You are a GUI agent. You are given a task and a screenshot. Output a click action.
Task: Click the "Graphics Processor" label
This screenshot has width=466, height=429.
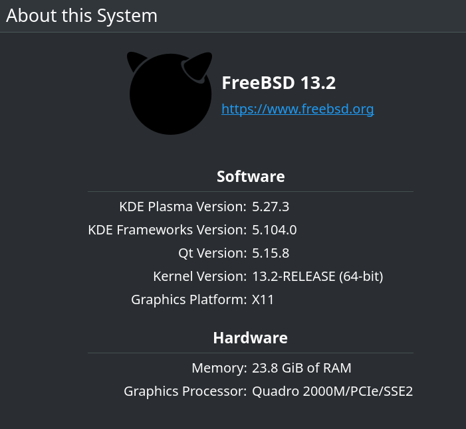coord(185,391)
